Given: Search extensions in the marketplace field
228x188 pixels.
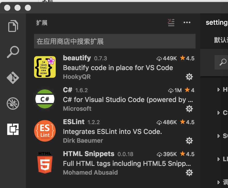Looking at the screenshot, I should coord(115,41).
